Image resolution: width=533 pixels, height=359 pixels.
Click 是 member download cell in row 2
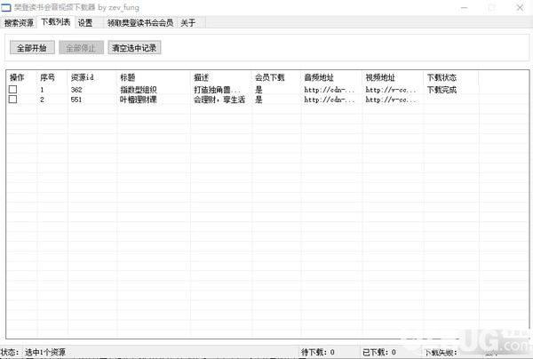click(259, 100)
